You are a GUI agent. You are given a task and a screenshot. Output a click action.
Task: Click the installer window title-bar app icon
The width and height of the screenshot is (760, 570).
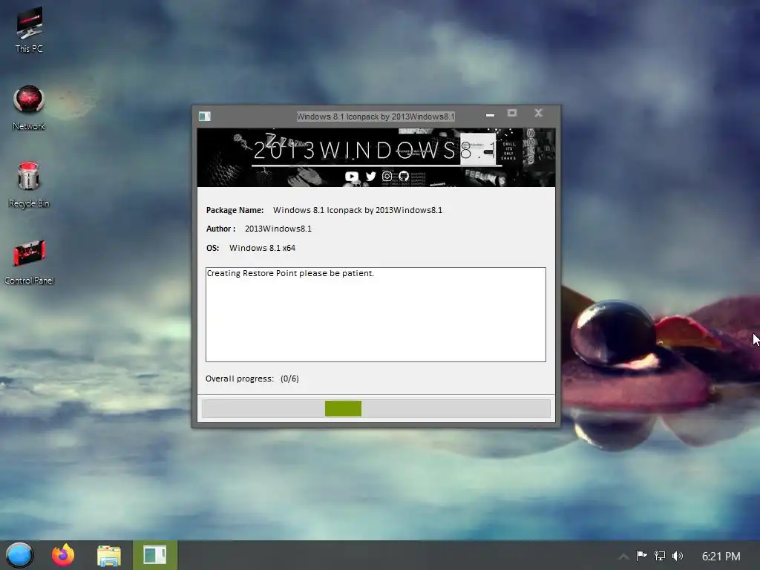[x=205, y=117]
